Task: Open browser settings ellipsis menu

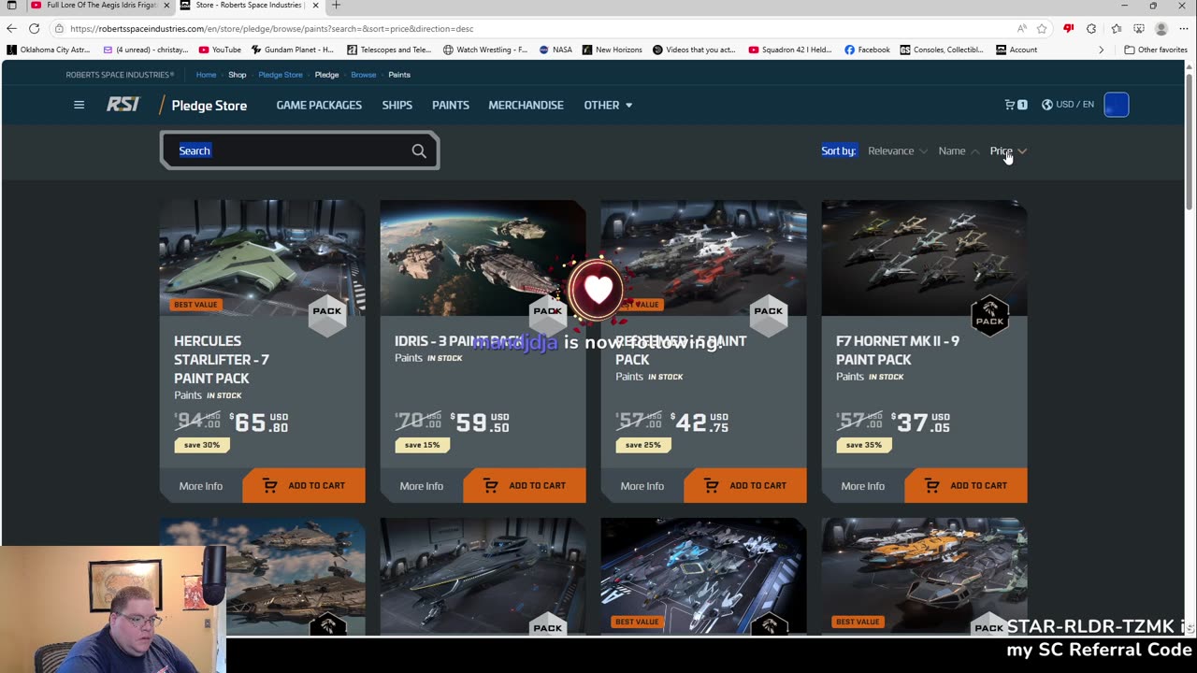Action: click(x=1183, y=29)
